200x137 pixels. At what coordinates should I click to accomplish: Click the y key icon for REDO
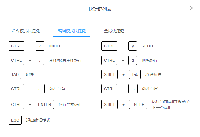click(x=133, y=46)
